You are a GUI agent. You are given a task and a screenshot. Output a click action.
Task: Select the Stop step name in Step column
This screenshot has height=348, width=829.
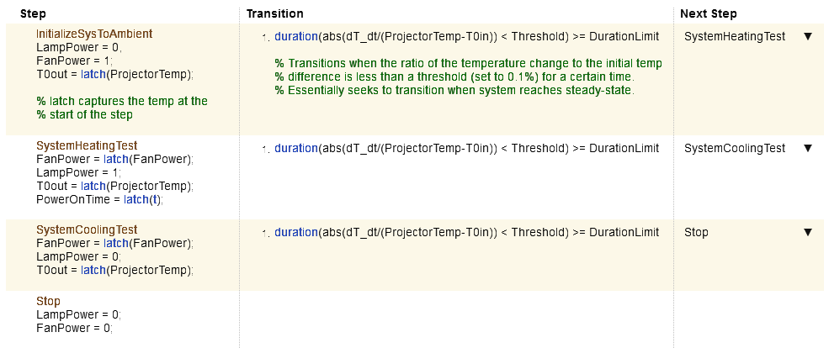pyautogui.click(x=48, y=301)
